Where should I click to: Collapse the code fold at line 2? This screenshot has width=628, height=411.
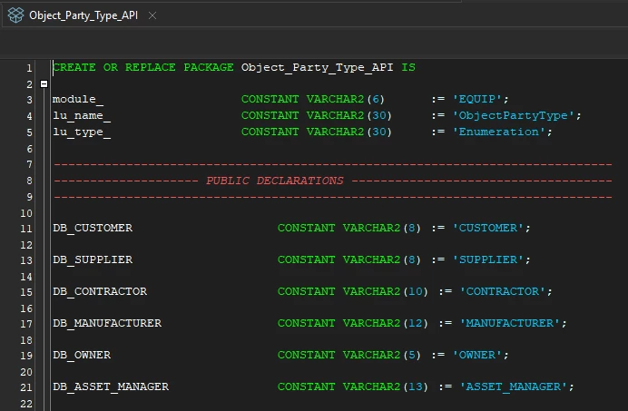44,84
